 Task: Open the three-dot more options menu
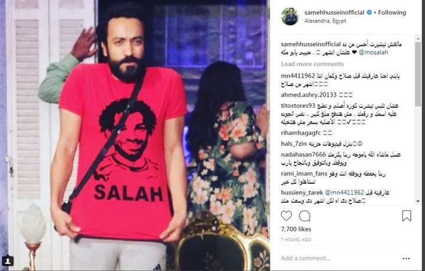click(406, 259)
